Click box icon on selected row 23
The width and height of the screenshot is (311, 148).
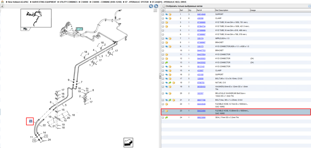pos(166,111)
